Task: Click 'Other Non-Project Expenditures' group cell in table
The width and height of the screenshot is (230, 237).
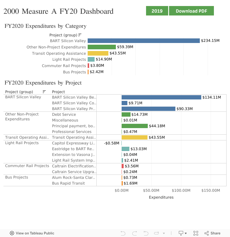Action: [22, 117]
